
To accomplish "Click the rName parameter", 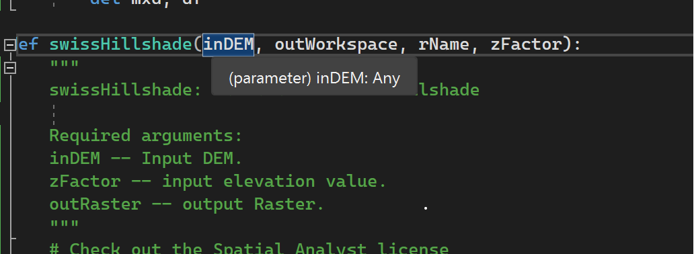I will coord(443,45).
